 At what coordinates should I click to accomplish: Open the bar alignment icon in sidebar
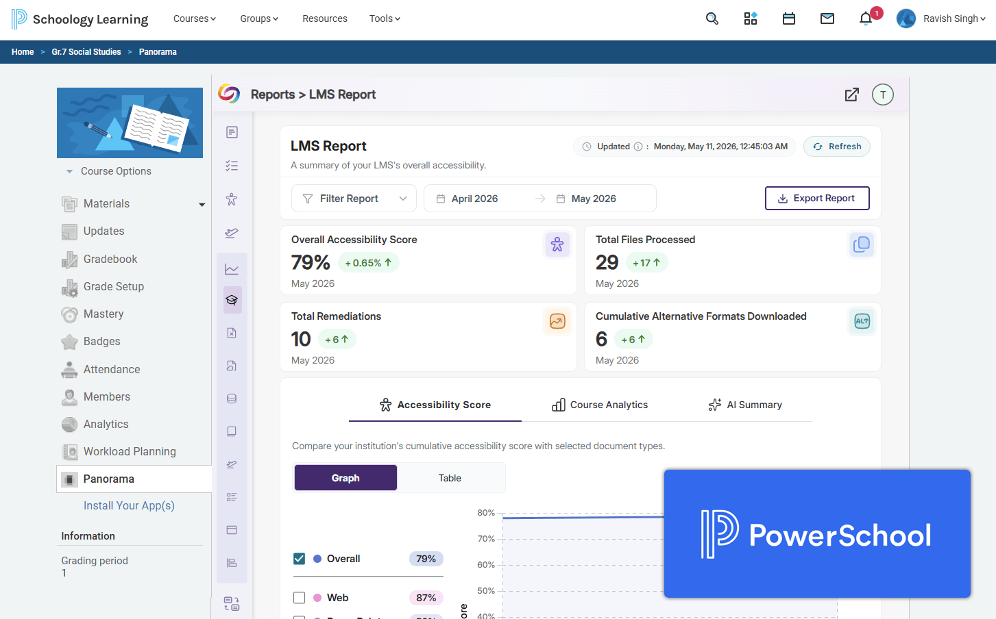232,563
